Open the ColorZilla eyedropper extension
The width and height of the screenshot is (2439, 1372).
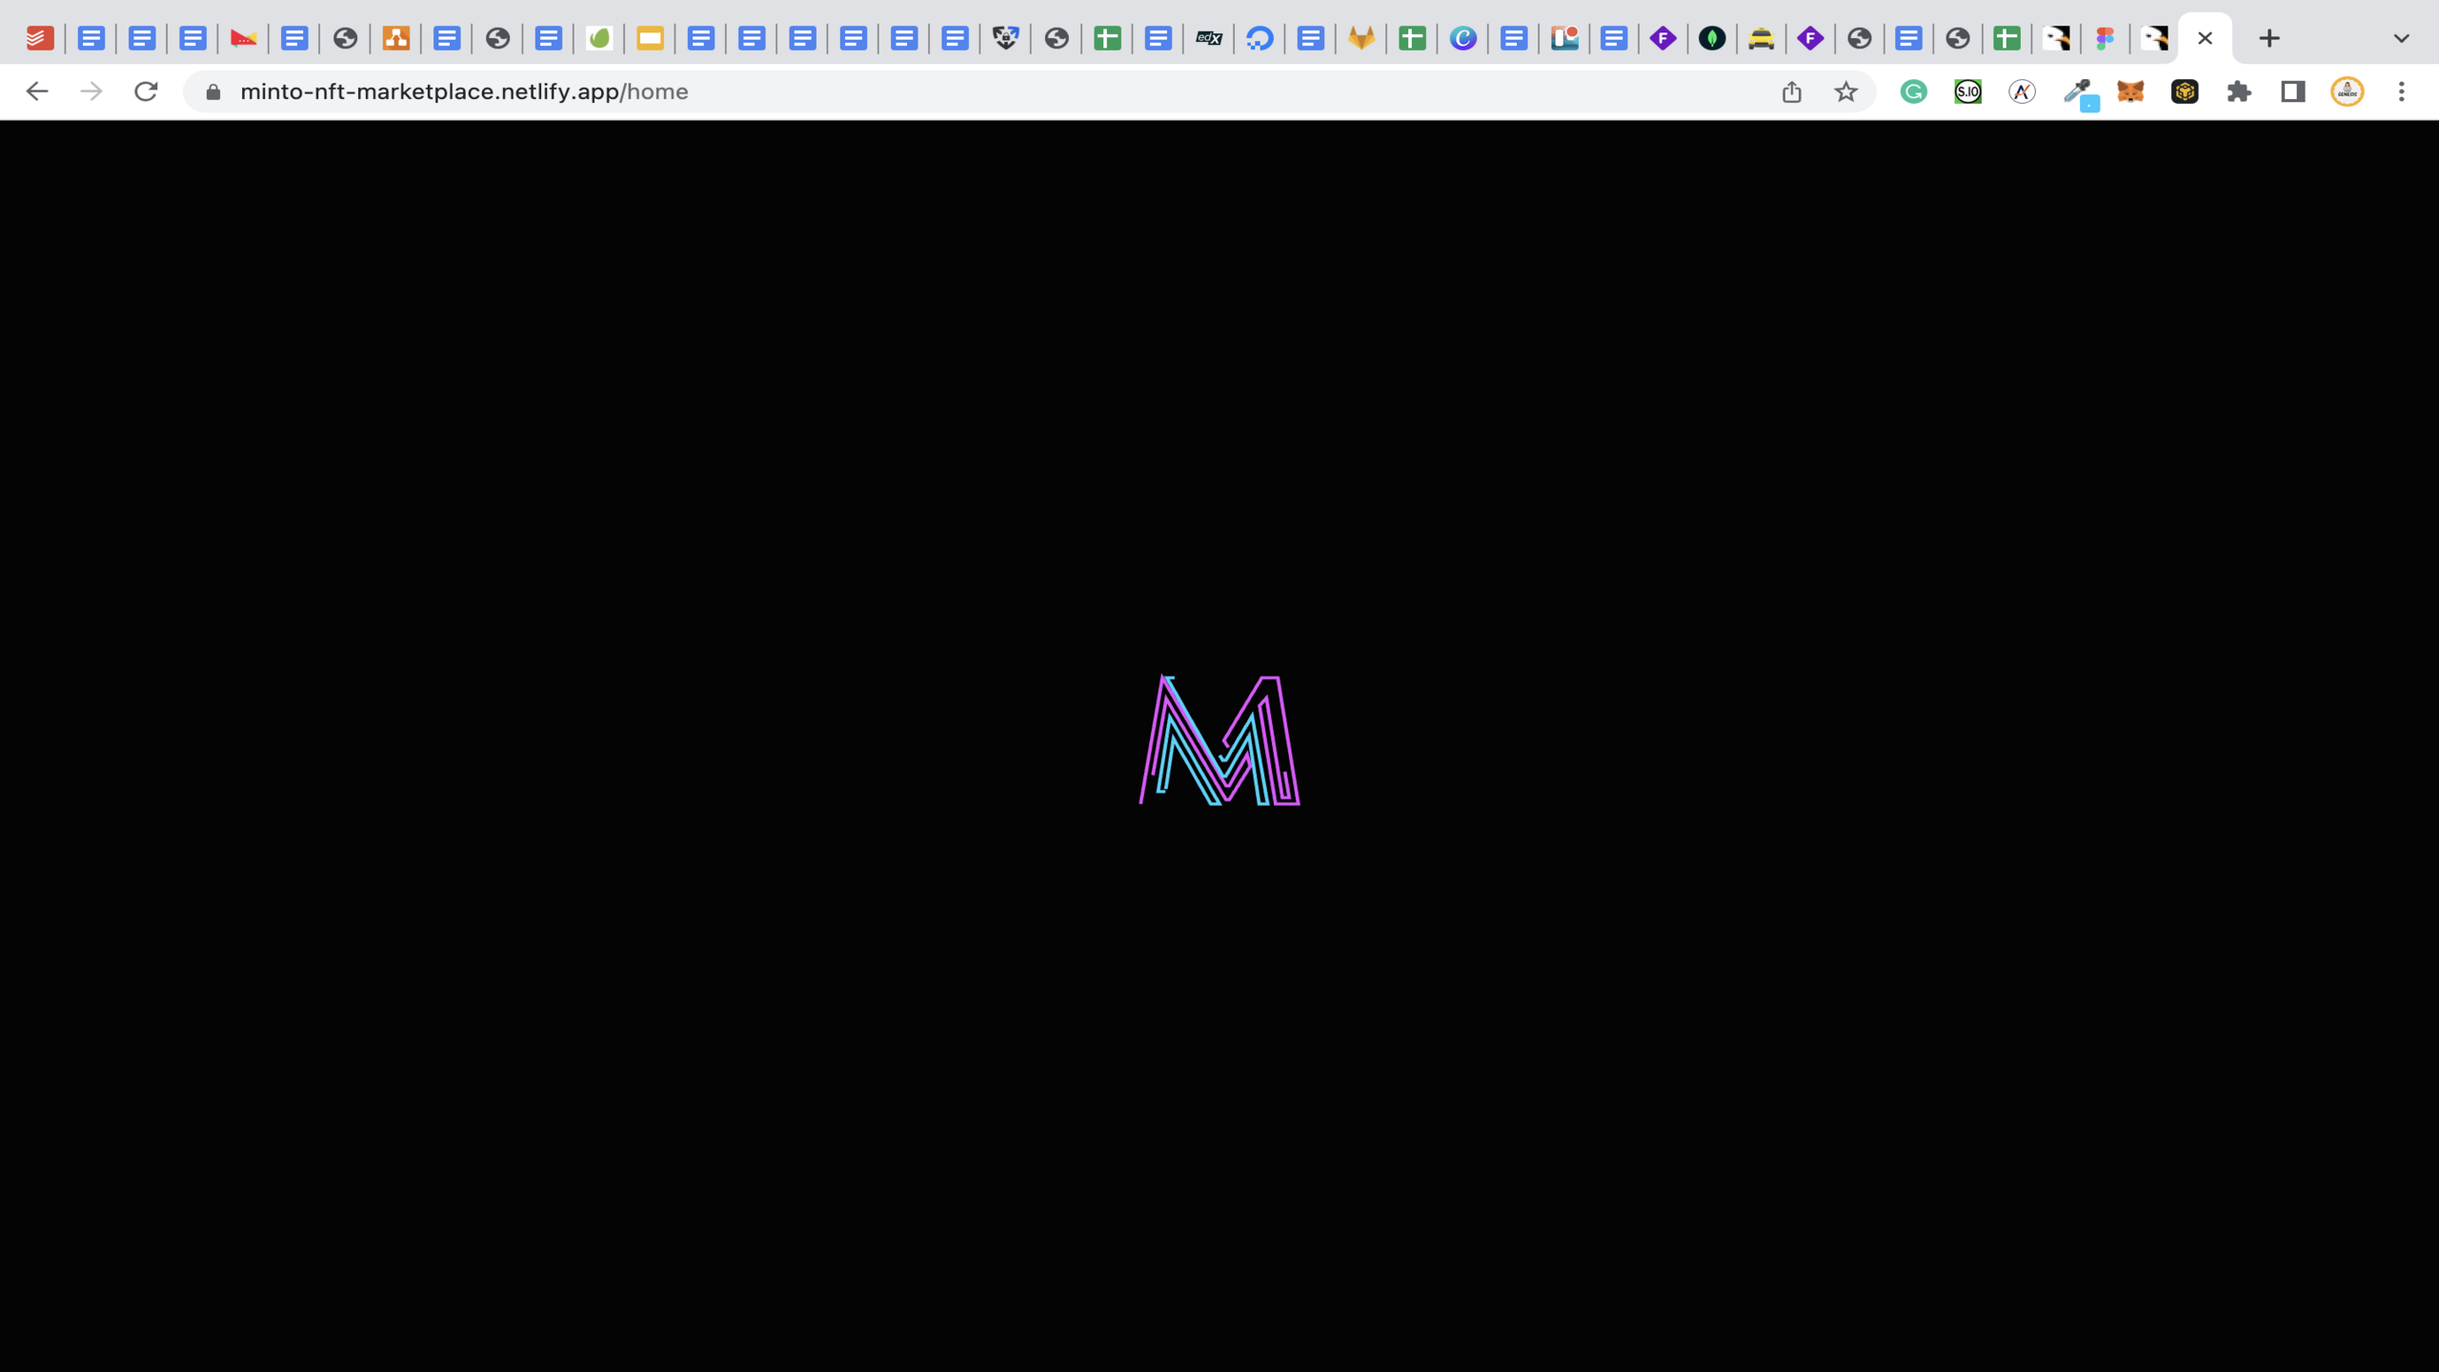click(2077, 91)
